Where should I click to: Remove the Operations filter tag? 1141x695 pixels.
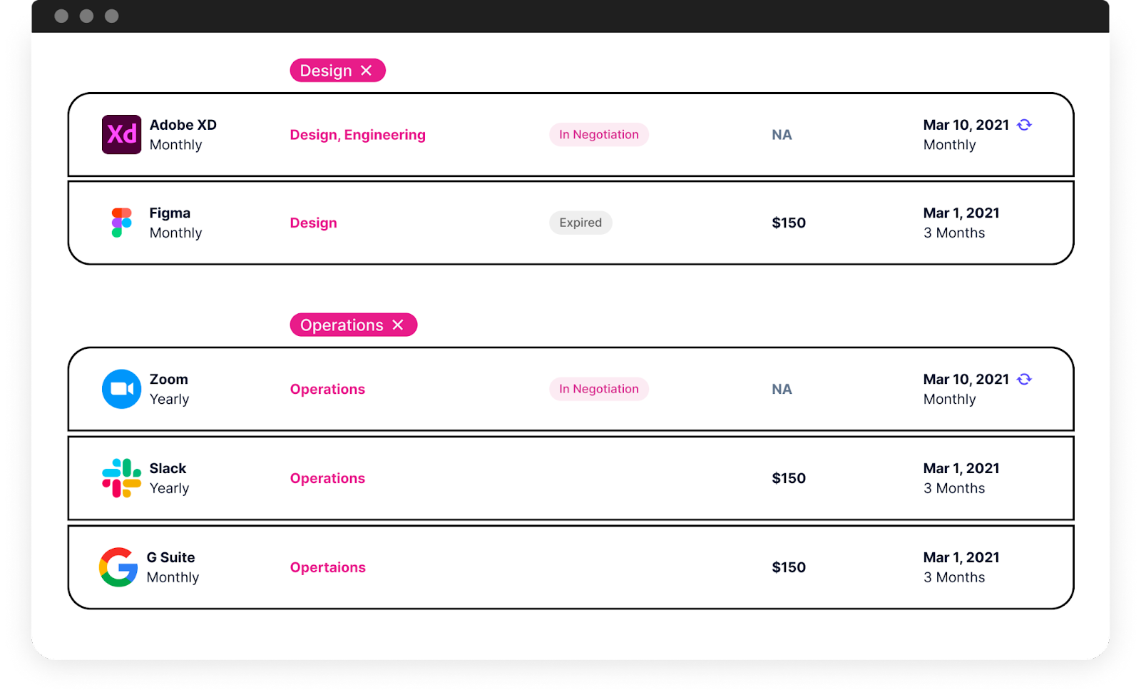(x=398, y=325)
